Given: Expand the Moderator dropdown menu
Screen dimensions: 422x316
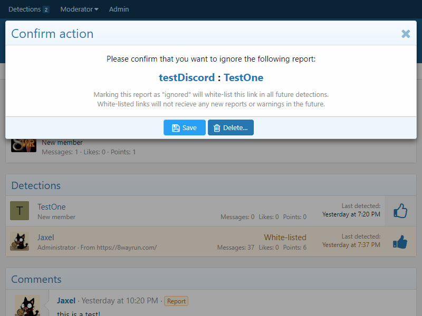Looking at the screenshot, I should coord(79,9).
